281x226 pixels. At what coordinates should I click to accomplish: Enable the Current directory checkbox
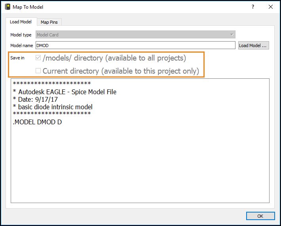[x=38, y=71]
